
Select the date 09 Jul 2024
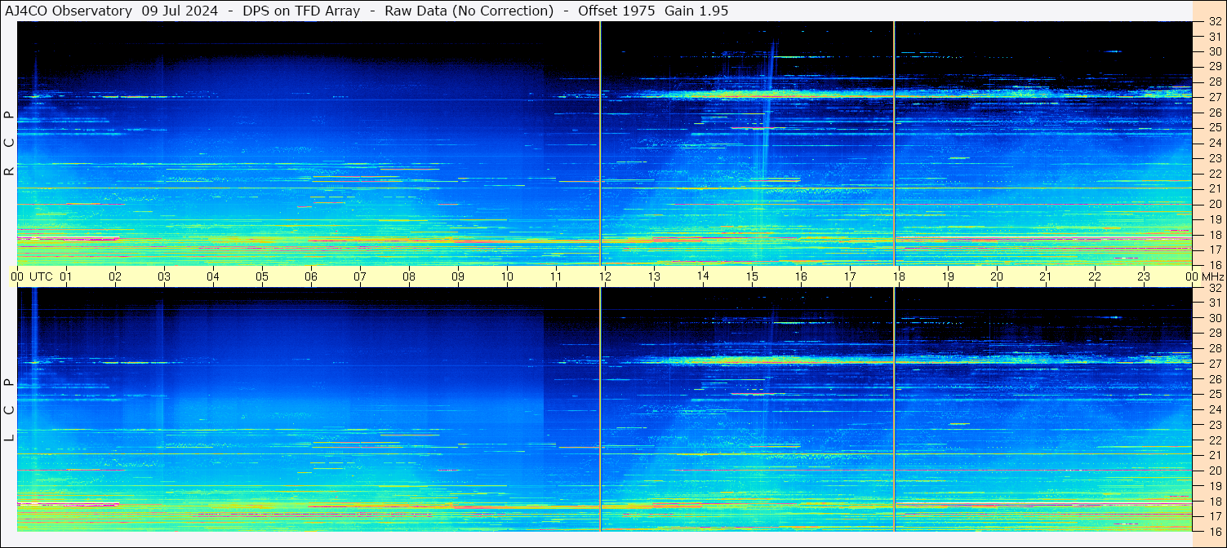click(x=180, y=11)
